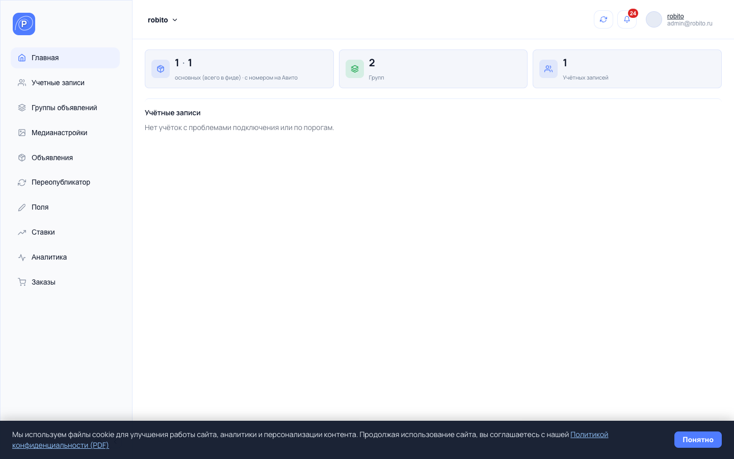Click the trend icon beside Ставки
The image size is (734, 459).
point(22,232)
